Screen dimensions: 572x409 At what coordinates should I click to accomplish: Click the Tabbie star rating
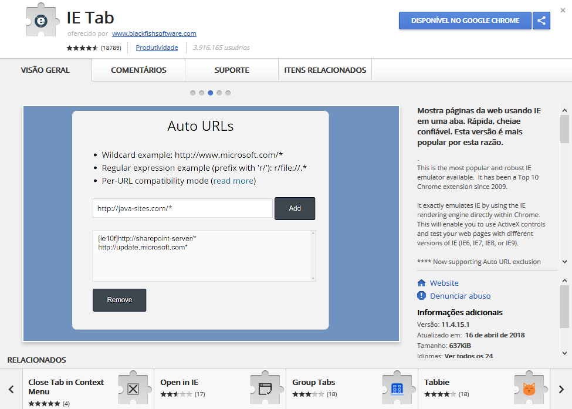coord(440,394)
